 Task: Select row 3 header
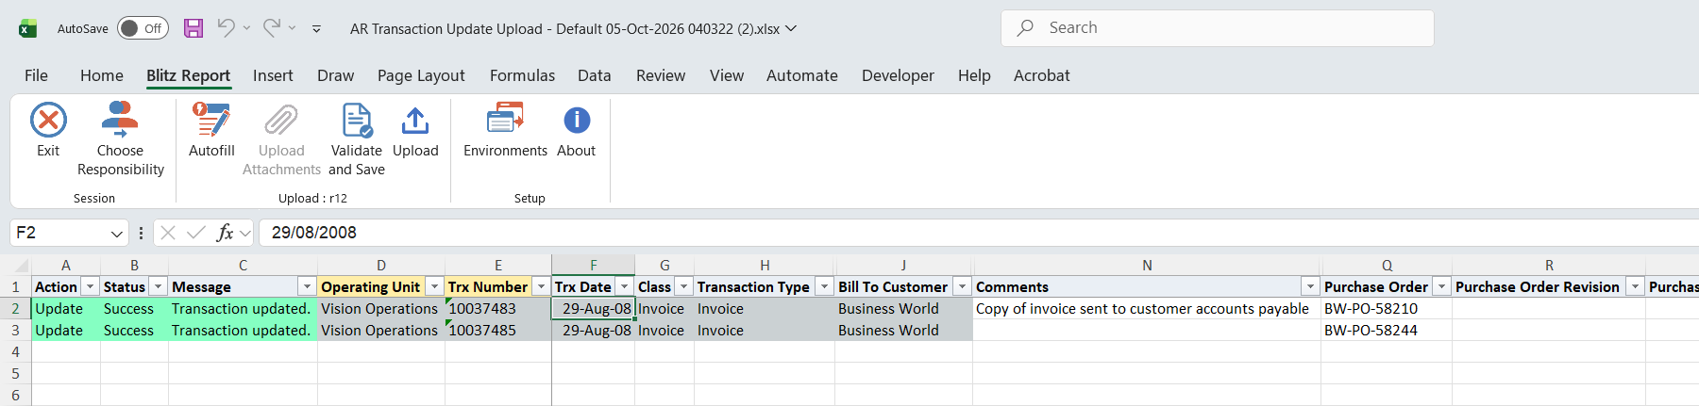pos(15,331)
